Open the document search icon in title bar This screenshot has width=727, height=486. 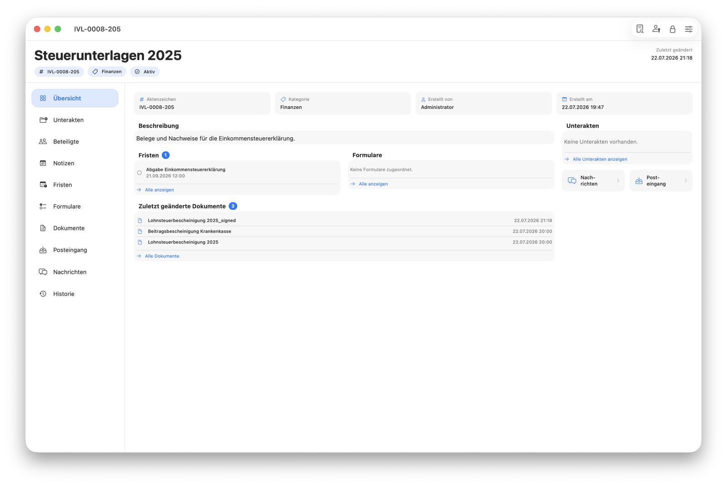[x=640, y=29]
